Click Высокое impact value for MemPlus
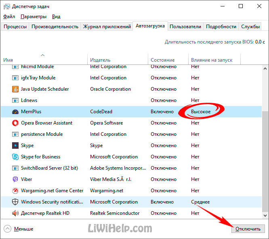 [201, 112]
